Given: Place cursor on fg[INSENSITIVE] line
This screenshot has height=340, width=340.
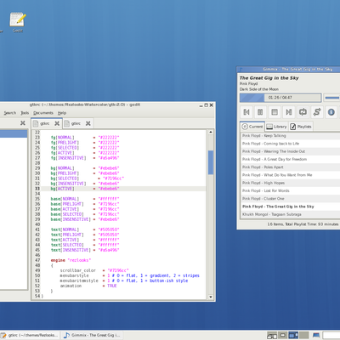Looking at the screenshot, I should pos(85,158).
